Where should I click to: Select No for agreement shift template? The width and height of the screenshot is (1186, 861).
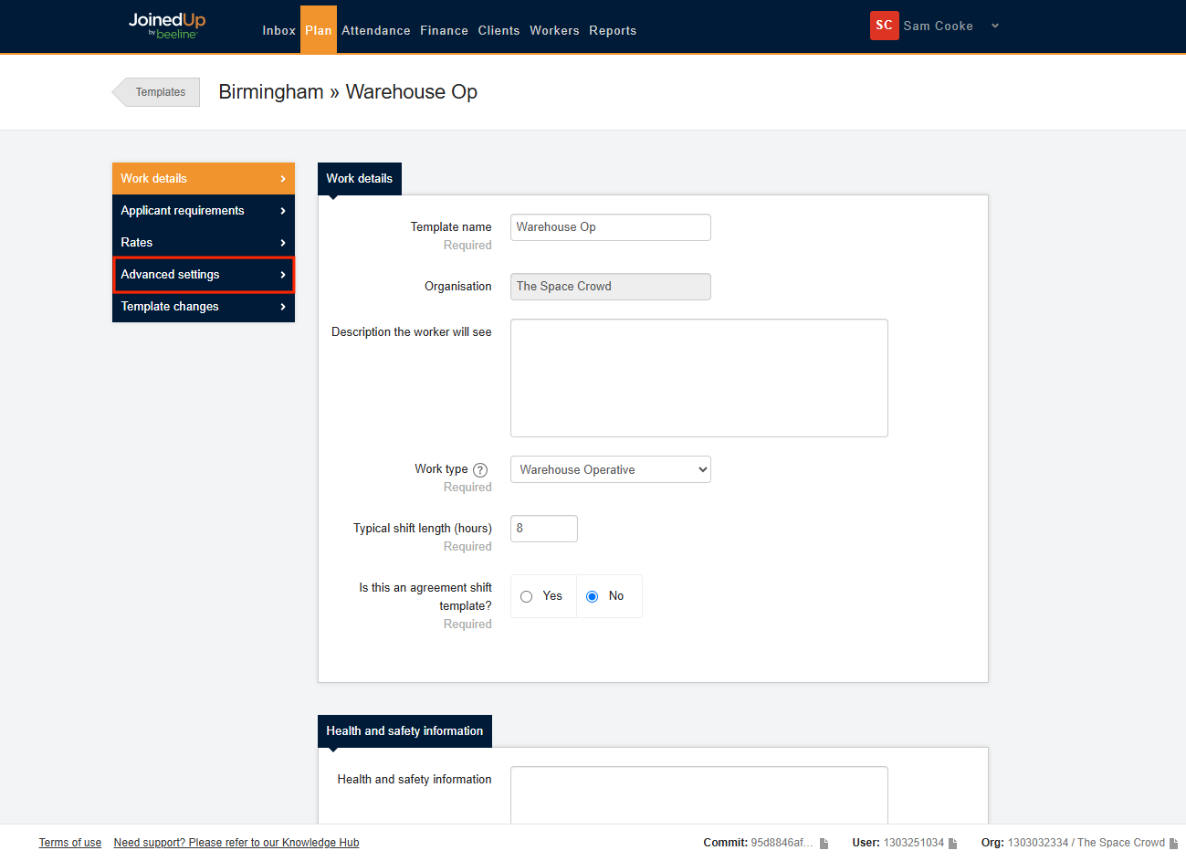(x=593, y=597)
